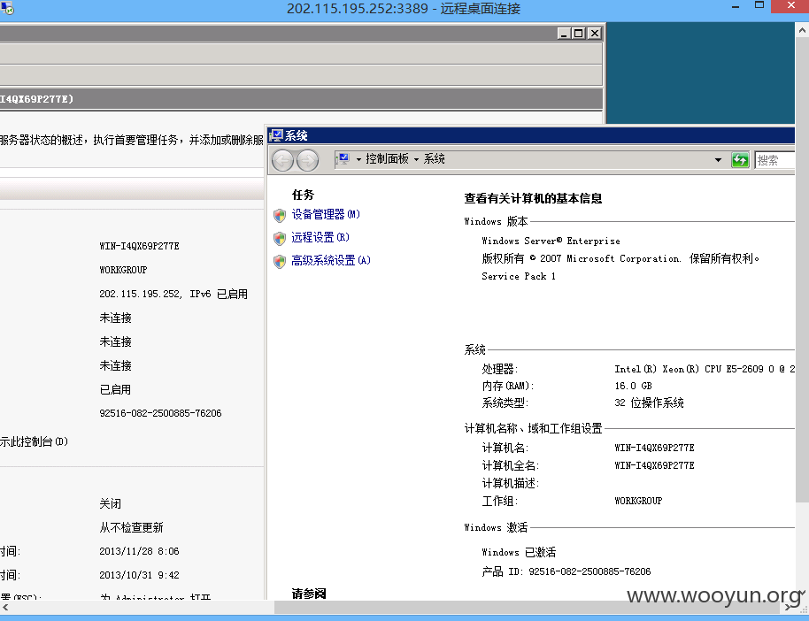The width and height of the screenshot is (809, 621).
Task: Click Windows Server Enterprise edition text
Action: pyautogui.click(x=551, y=241)
